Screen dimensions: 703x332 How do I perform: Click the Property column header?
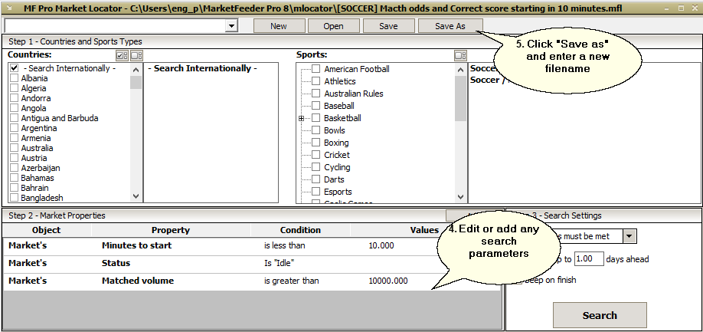tap(171, 230)
